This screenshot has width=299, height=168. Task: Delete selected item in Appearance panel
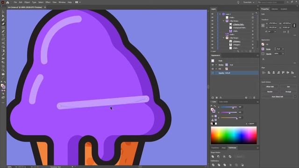pos(254,98)
